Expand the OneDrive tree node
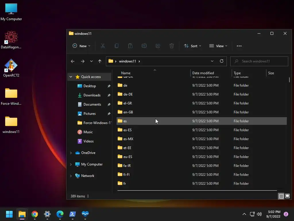 71,153
